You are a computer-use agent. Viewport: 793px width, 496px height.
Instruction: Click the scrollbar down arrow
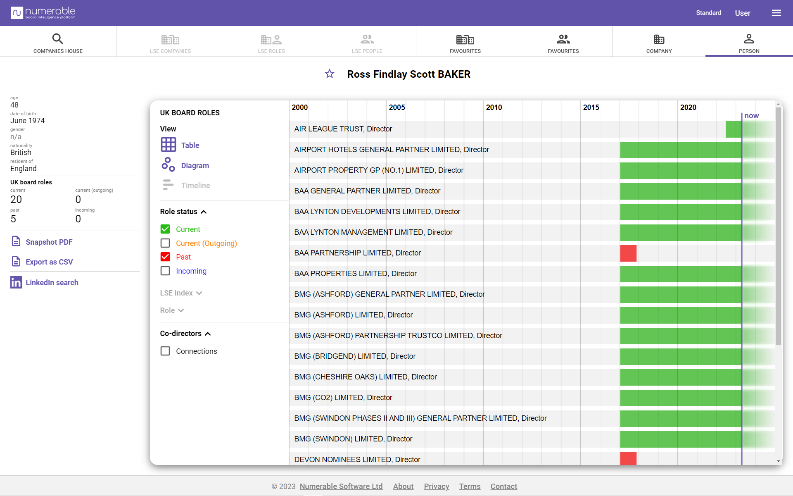click(778, 461)
